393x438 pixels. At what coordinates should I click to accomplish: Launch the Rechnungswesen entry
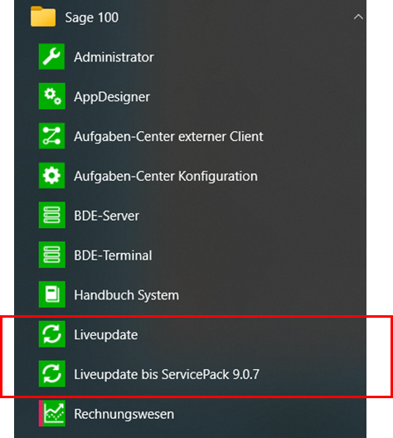[x=190, y=413]
